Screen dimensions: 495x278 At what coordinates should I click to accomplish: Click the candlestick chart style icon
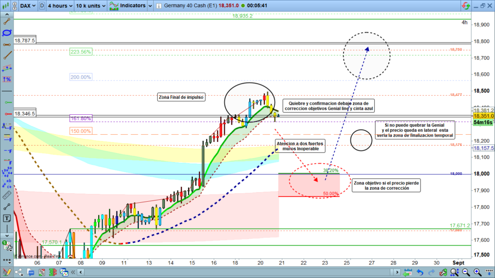(5, 5)
